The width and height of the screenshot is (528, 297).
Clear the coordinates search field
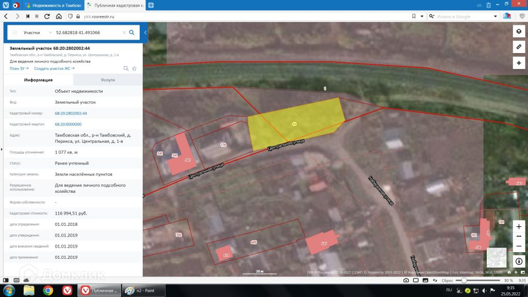(124, 32)
